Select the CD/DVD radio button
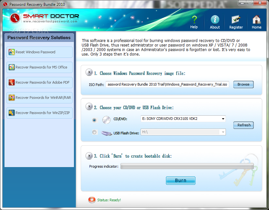 (x=94, y=120)
